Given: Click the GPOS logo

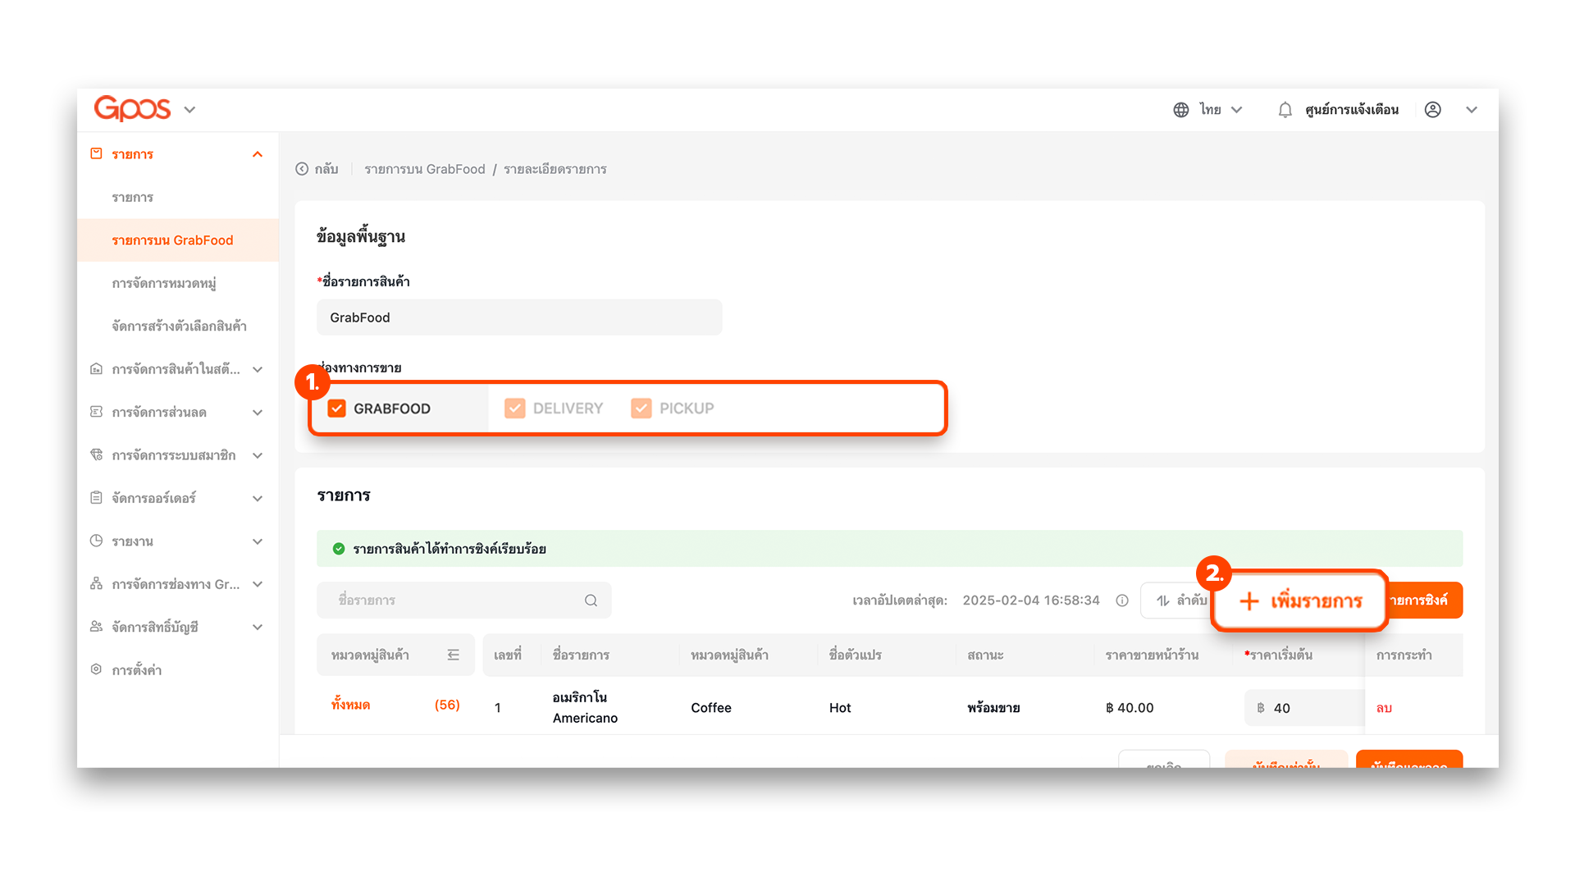Looking at the screenshot, I should (132, 108).
